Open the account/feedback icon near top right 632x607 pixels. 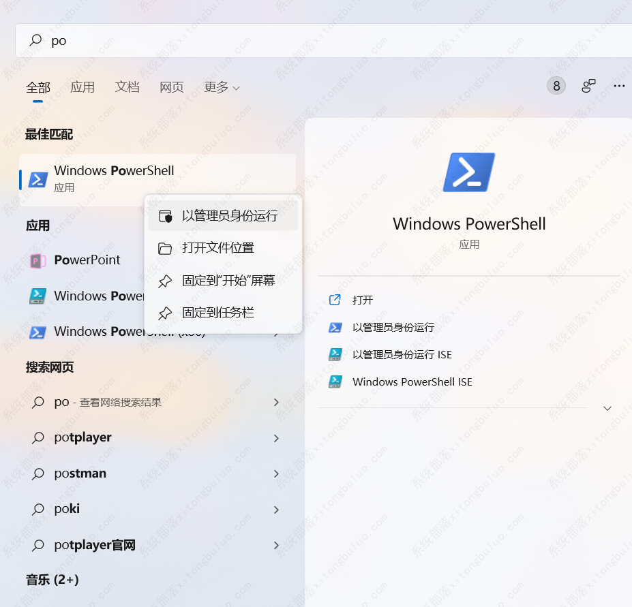[588, 86]
